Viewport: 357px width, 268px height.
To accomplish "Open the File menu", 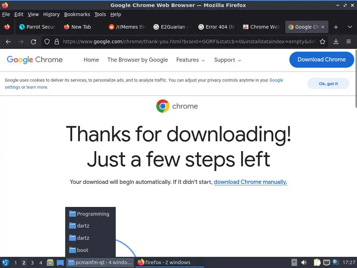I will (6, 14).
